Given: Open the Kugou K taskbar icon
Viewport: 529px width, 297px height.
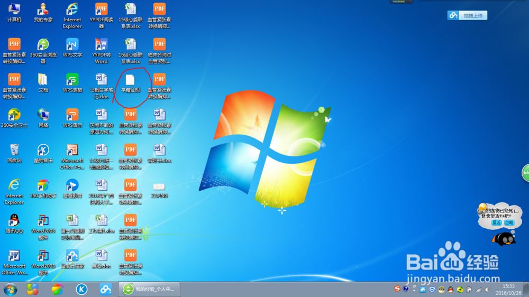Looking at the screenshot, I should (x=81, y=289).
